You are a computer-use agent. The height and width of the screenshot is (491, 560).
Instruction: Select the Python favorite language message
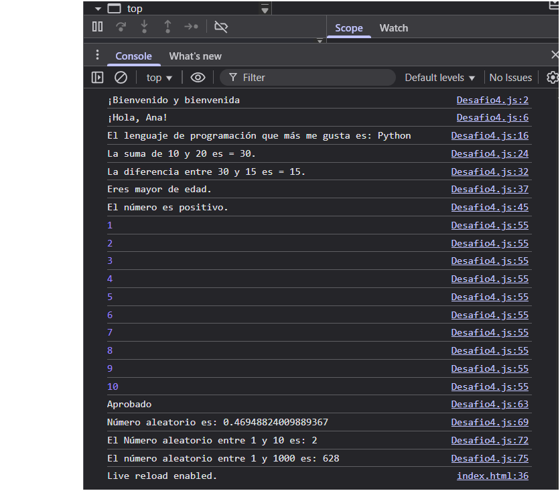(259, 136)
